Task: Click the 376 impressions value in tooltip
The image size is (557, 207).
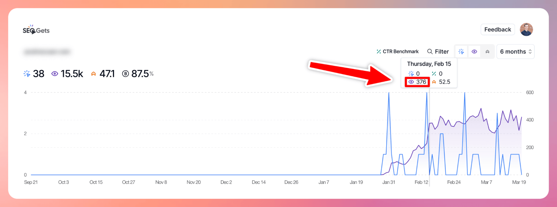Action: (421, 82)
